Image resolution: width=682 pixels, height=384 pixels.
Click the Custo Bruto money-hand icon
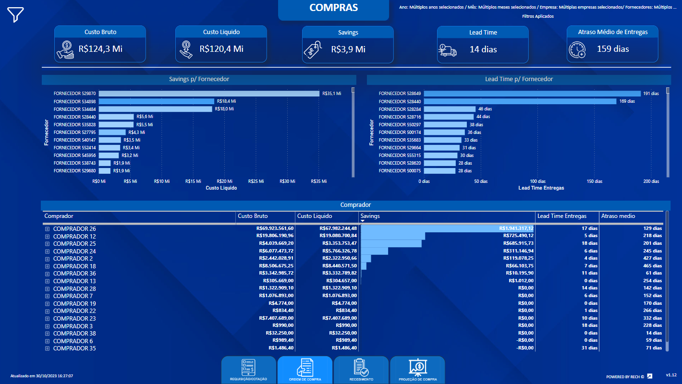click(65, 49)
